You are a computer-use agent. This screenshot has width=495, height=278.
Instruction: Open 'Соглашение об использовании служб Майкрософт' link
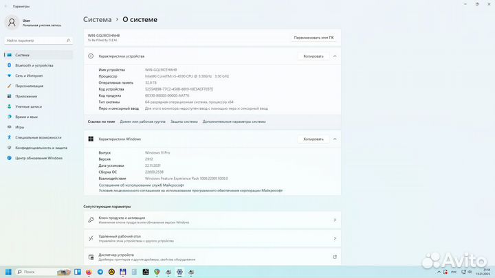141,185
